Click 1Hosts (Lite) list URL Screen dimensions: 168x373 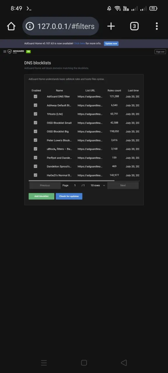[90, 114]
